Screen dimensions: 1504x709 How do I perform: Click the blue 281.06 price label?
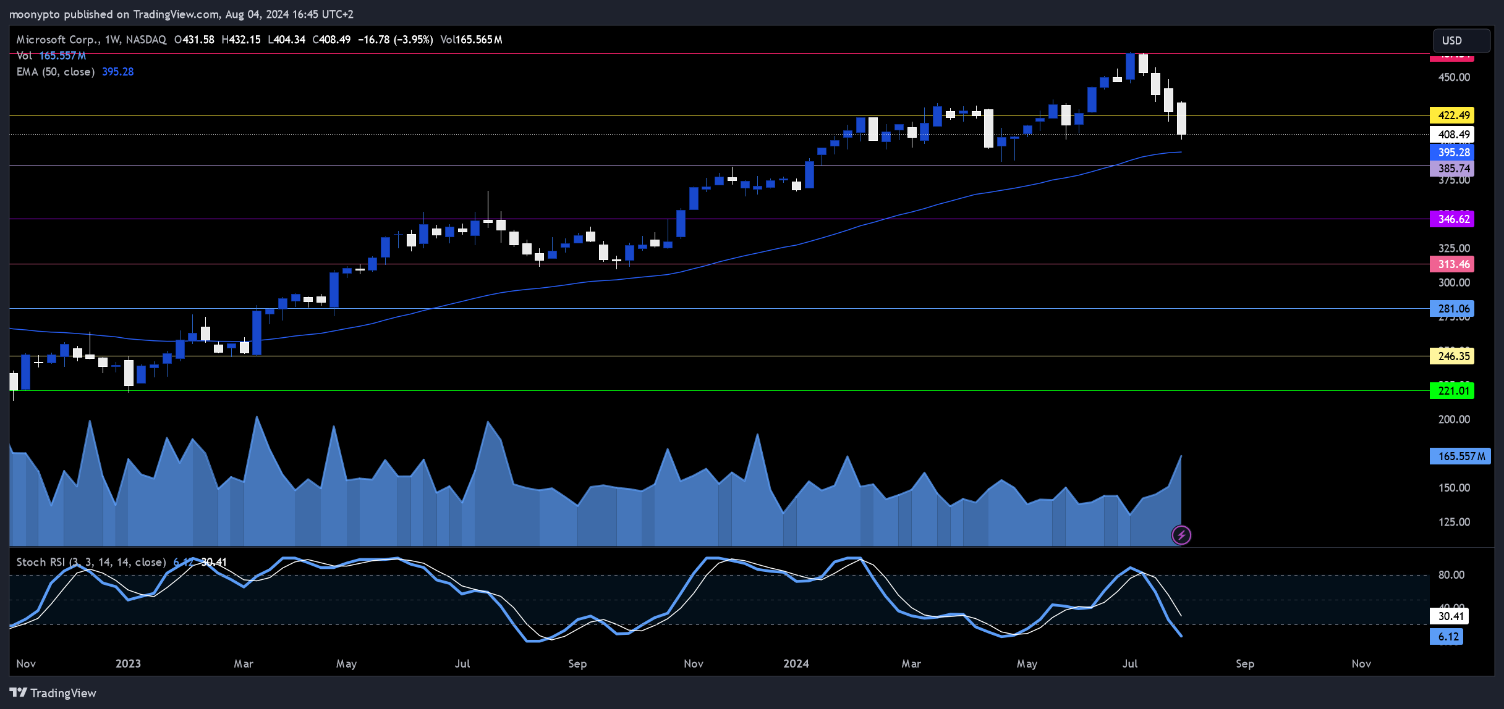1452,309
